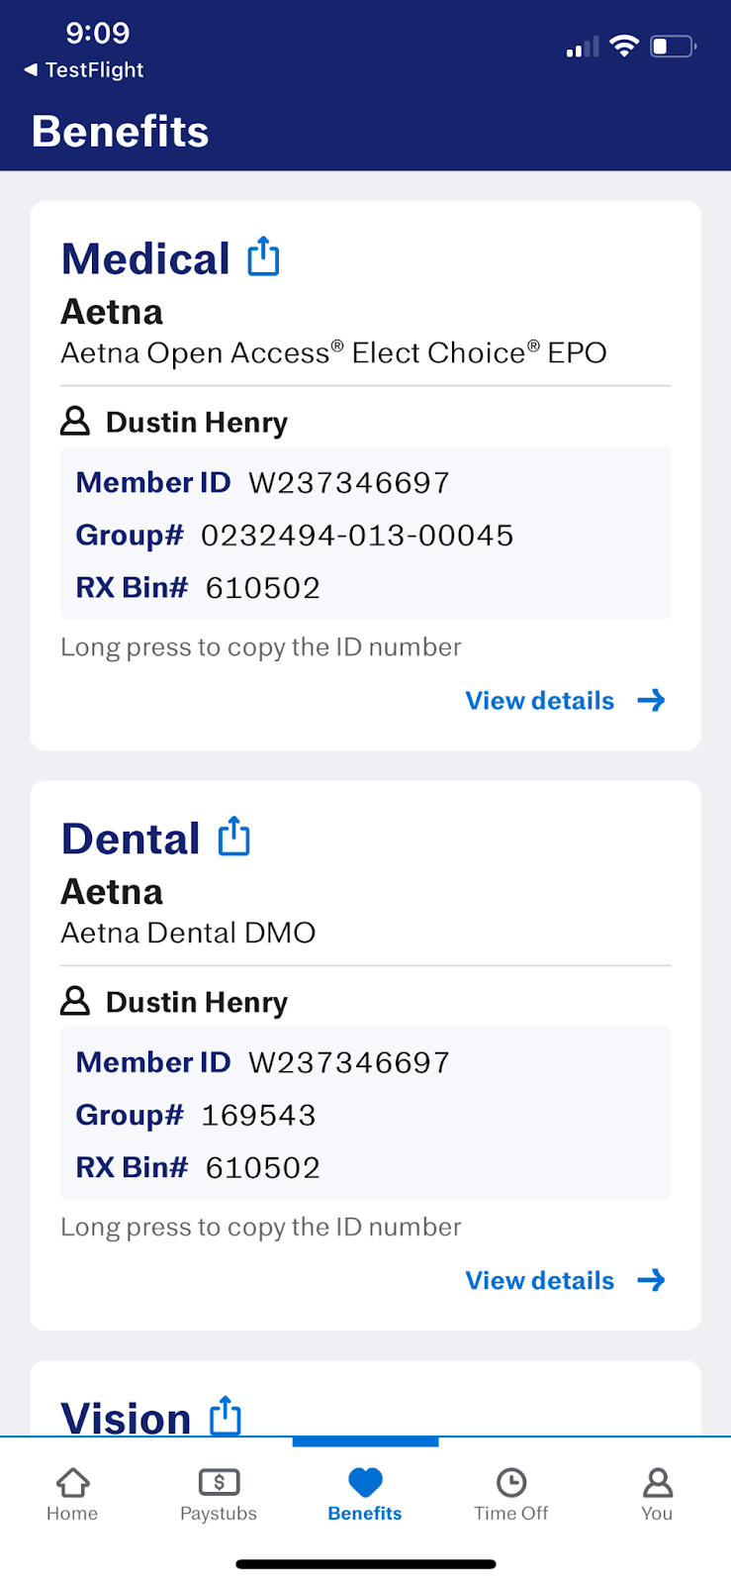Tap the Vision heading
Viewport: 731px width, 1584px height.
click(126, 1418)
